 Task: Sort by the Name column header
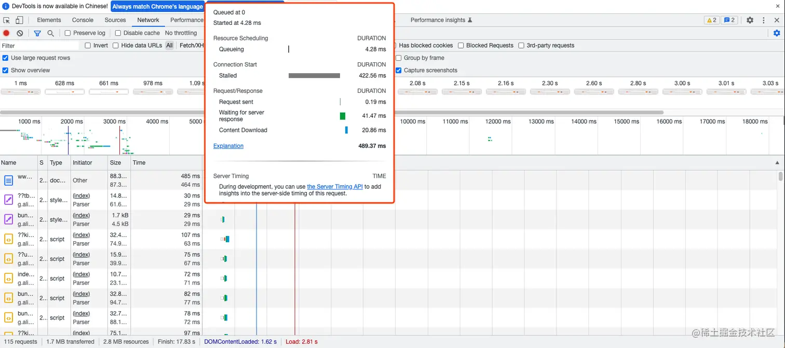pyautogui.click(x=19, y=163)
